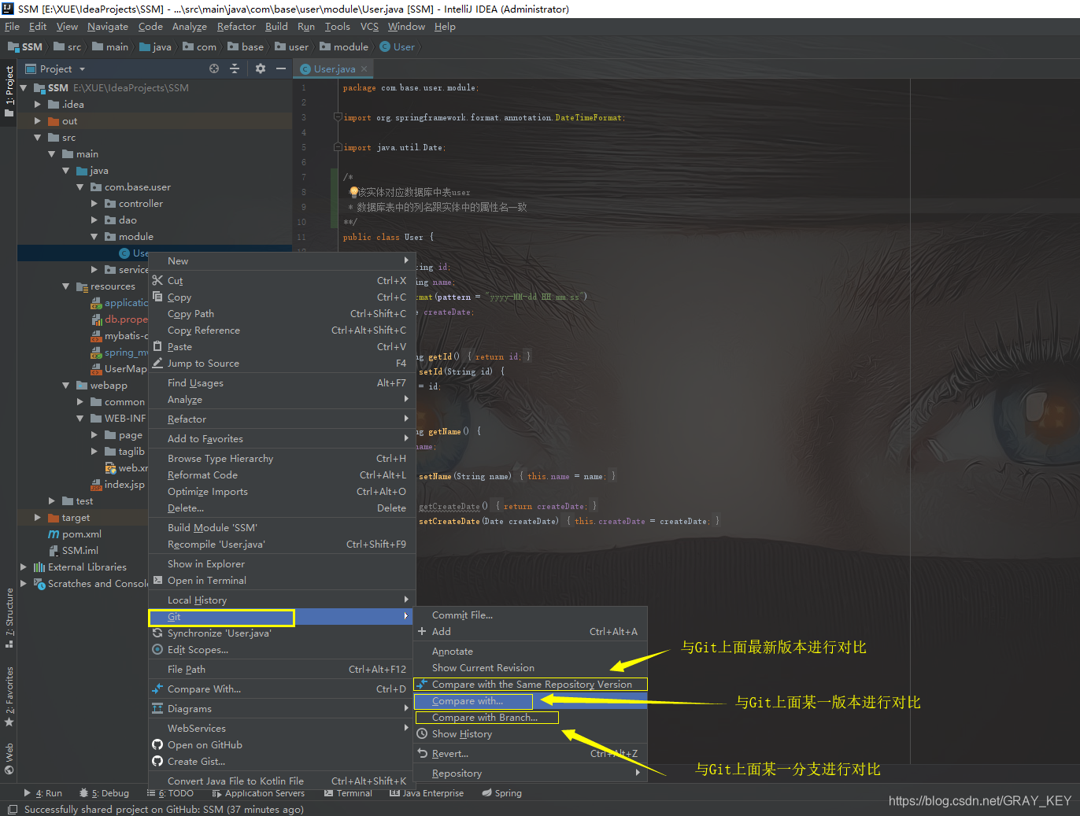The height and width of the screenshot is (816, 1080).
Task: Click Show History in Git submenu
Action: point(530,734)
